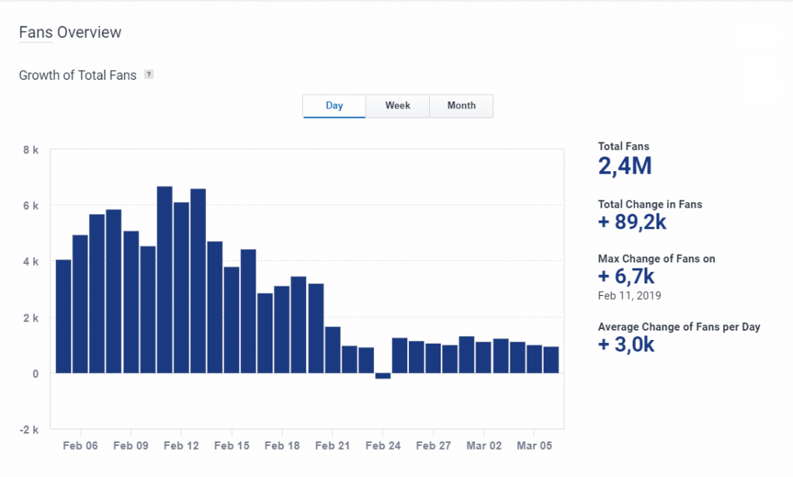793x477 pixels.
Task: Click the bar above the Feb 21 label
Action: pyautogui.click(x=332, y=349)
